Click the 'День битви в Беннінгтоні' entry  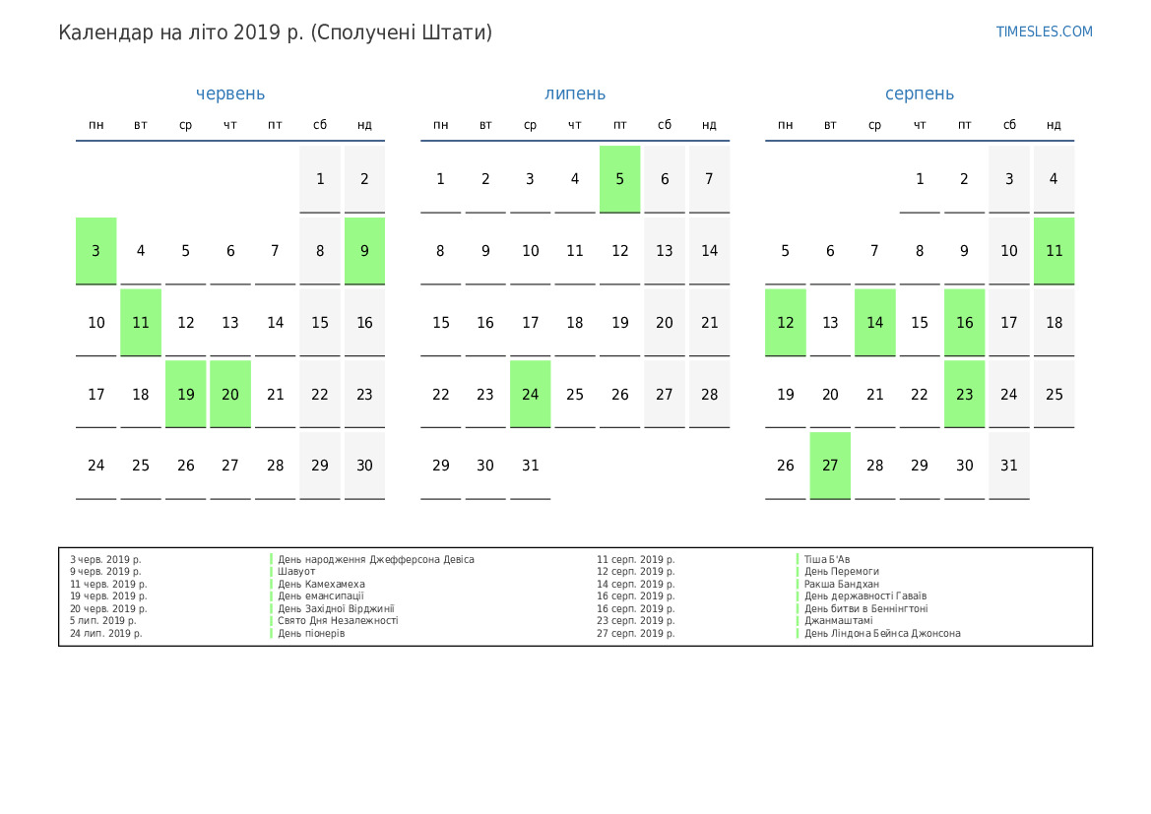(x=866, y=608)
